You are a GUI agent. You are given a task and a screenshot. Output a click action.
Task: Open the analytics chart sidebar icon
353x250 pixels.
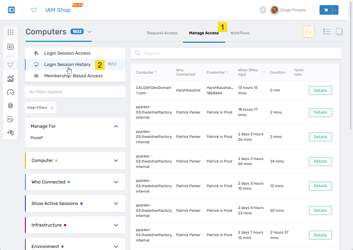[11, 79]
